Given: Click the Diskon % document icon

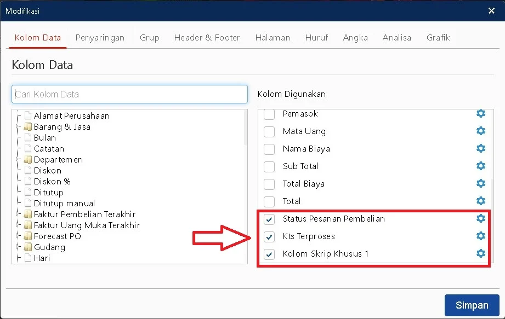Looking at the screenshot, I should (28, 181).
